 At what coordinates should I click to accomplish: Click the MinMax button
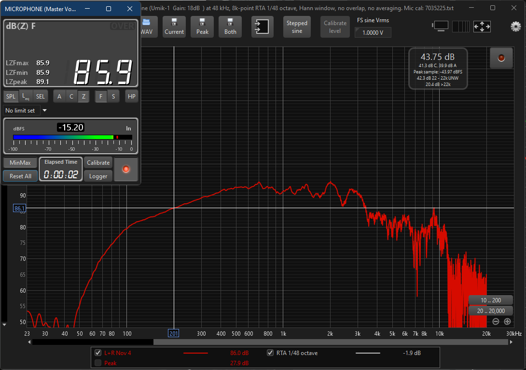click(x=20, y=162)
